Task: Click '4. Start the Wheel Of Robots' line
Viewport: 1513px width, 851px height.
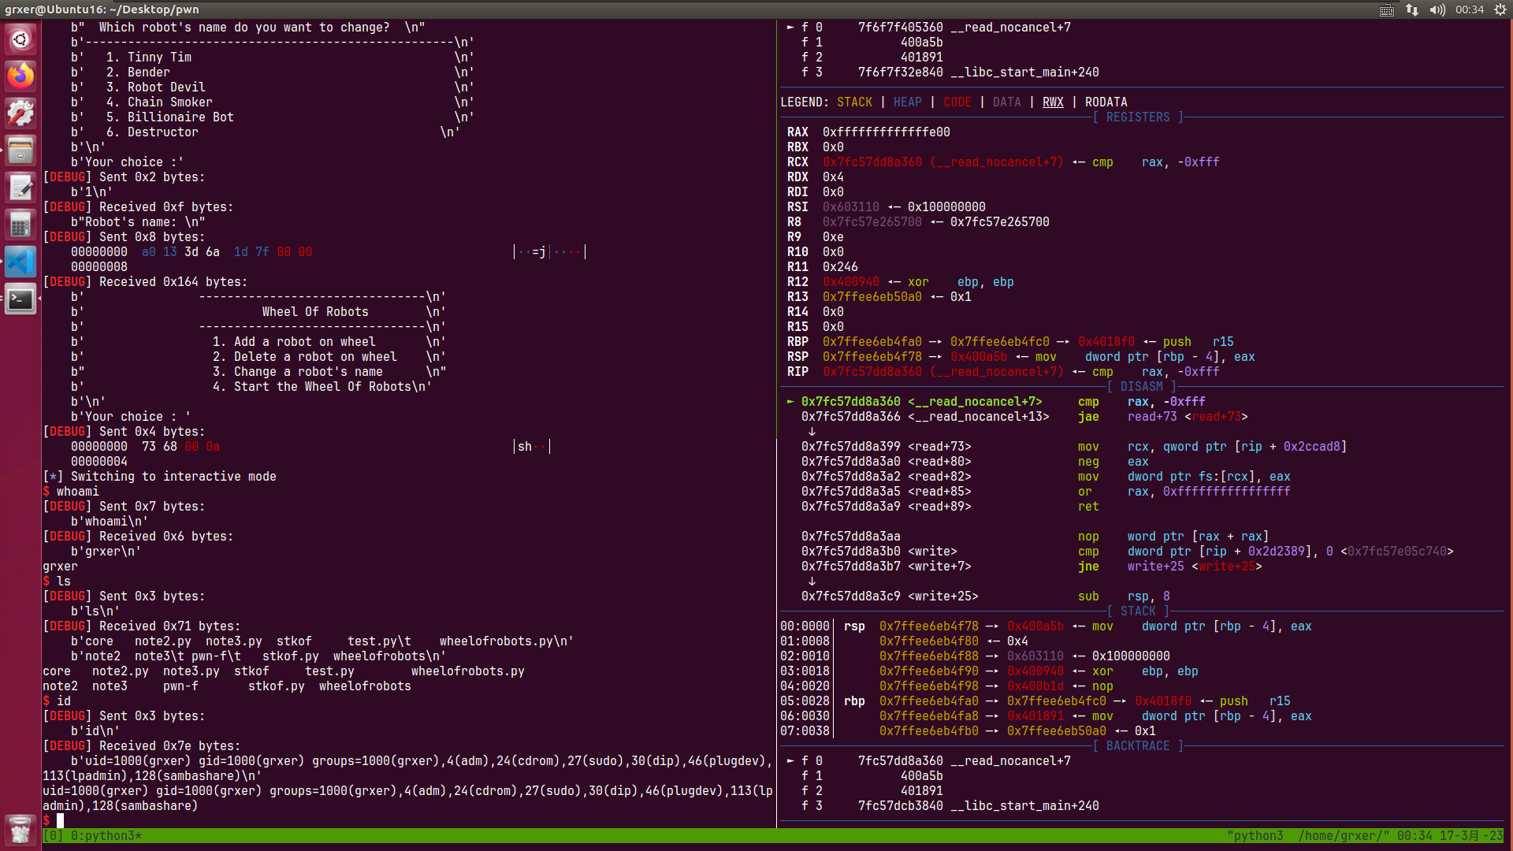Action: pyautogui.click(x=311, y=386)
